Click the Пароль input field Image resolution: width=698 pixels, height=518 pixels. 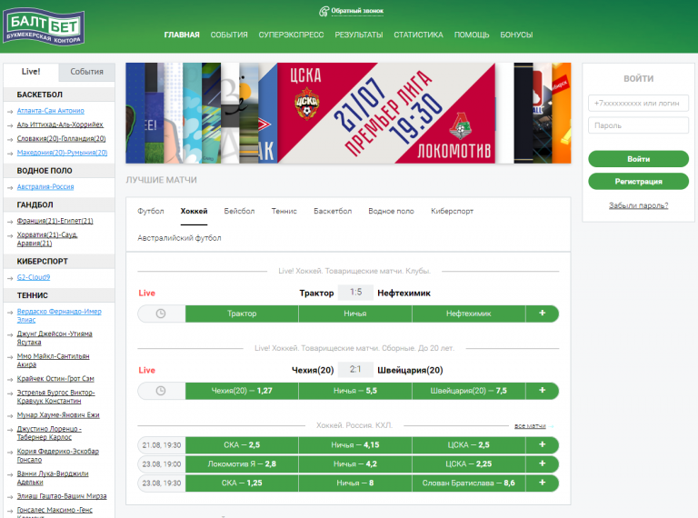point(638,125)
